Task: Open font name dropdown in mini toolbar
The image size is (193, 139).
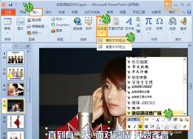Action: pos(142,120)
